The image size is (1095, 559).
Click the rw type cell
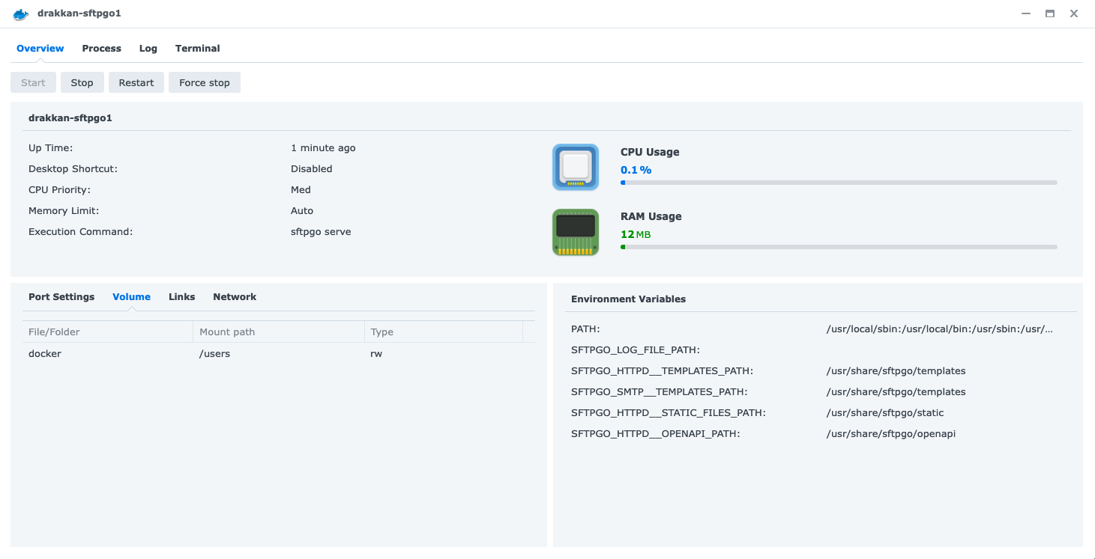(376, 353)
